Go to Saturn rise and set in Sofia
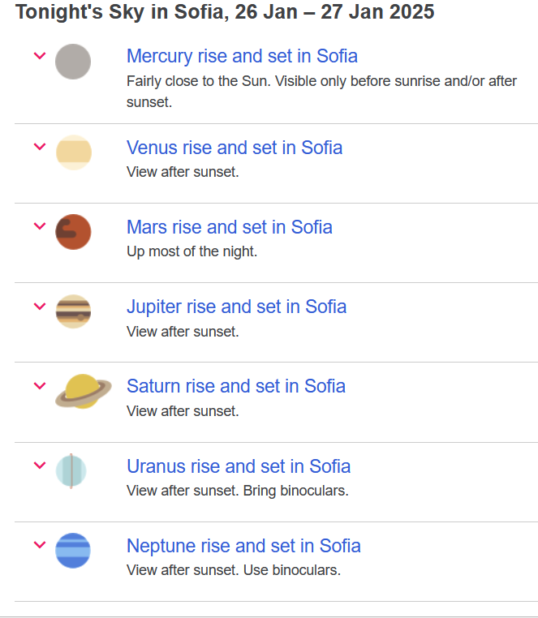Image resolution: width=538 pixels, height=618 pixels. [236, 386]
